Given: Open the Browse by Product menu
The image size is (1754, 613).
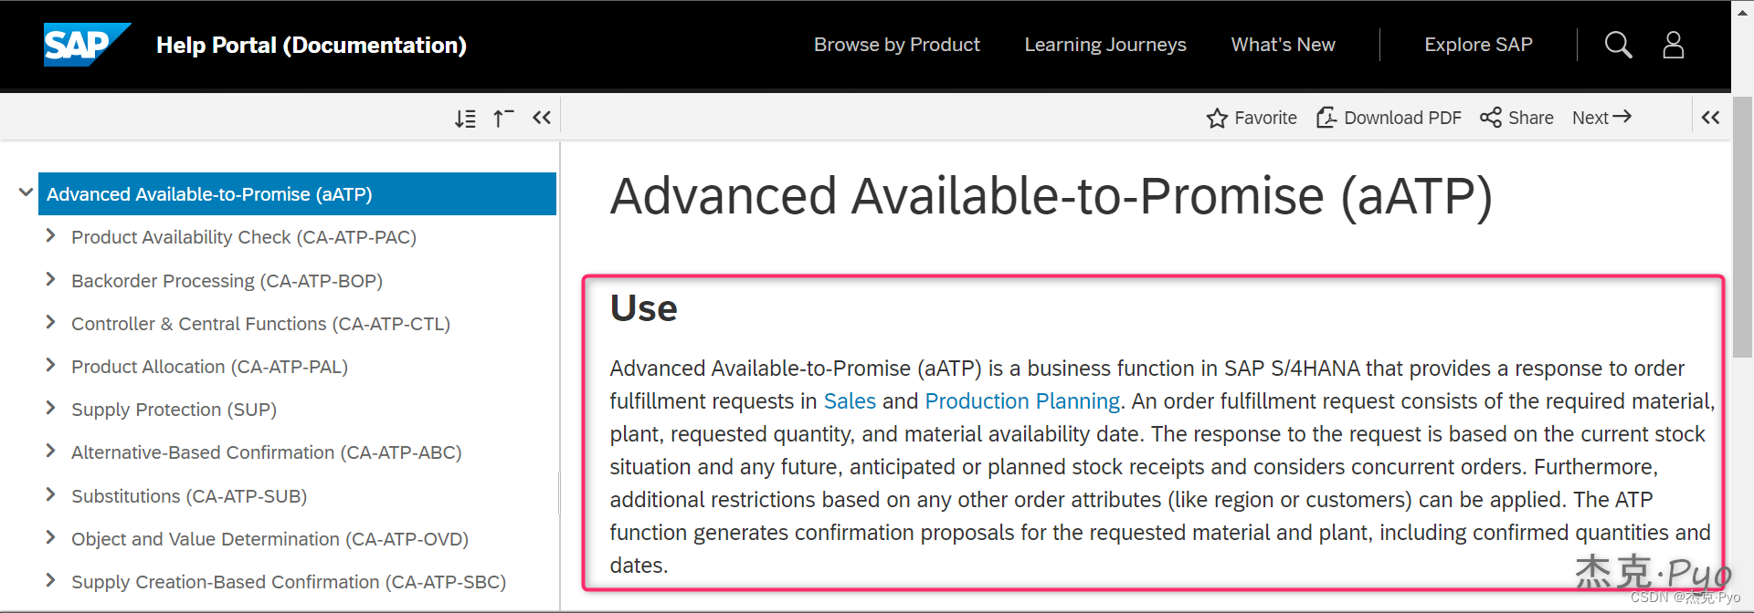Looking at the screenshot, I should pyautogui.click(x=896, y=44).
